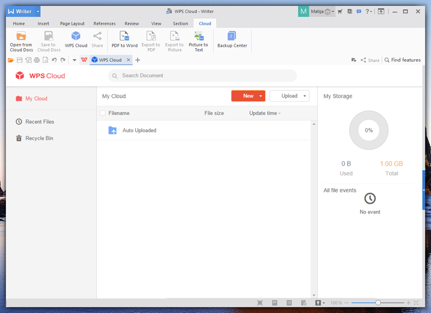The width and height of the screenshot is (431, 313).
Task: Add a new tab with plus icon
Action: click(138, 60)
